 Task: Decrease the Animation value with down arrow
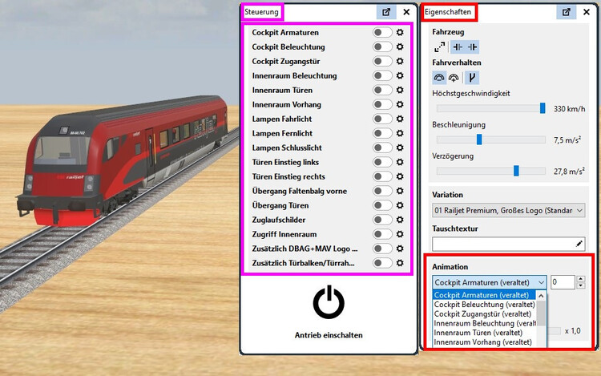581,285
